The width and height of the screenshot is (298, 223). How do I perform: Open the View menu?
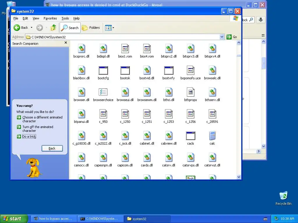pos(36,18)
